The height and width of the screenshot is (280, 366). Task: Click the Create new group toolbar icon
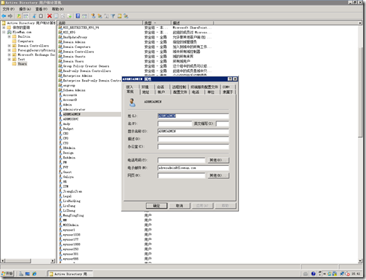(x=99, y=16)
